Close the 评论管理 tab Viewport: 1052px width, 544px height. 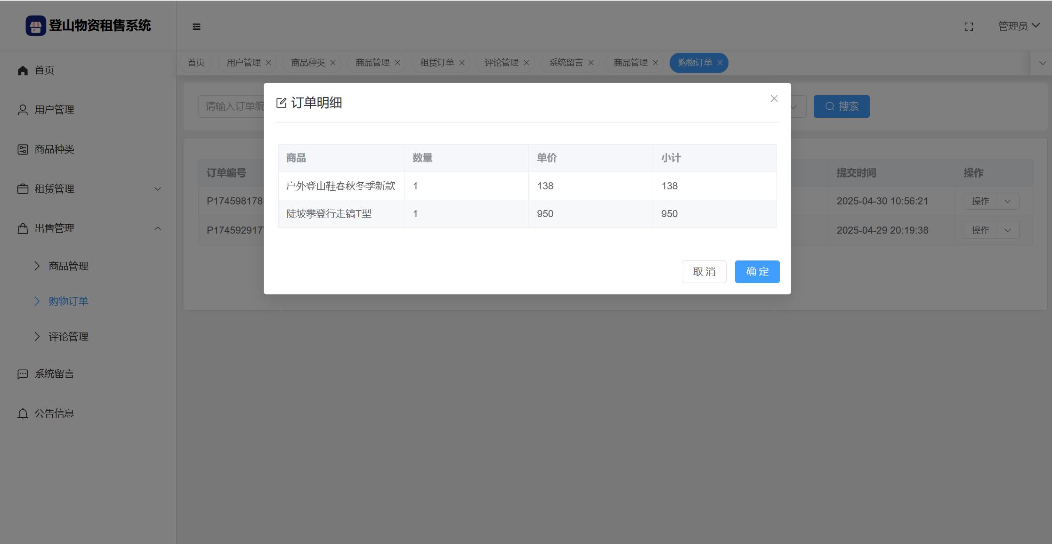526,63
